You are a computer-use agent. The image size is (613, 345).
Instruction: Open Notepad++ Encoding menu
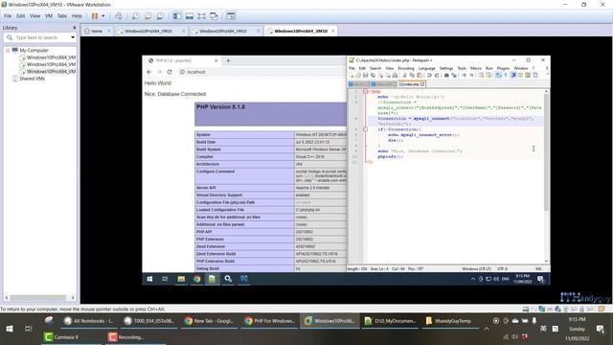click(x=406, y=68)
